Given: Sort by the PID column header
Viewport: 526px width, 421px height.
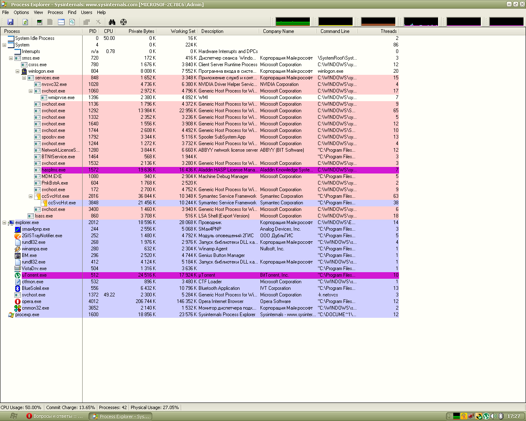Looking at the screenshot, I should click(91, 31).
